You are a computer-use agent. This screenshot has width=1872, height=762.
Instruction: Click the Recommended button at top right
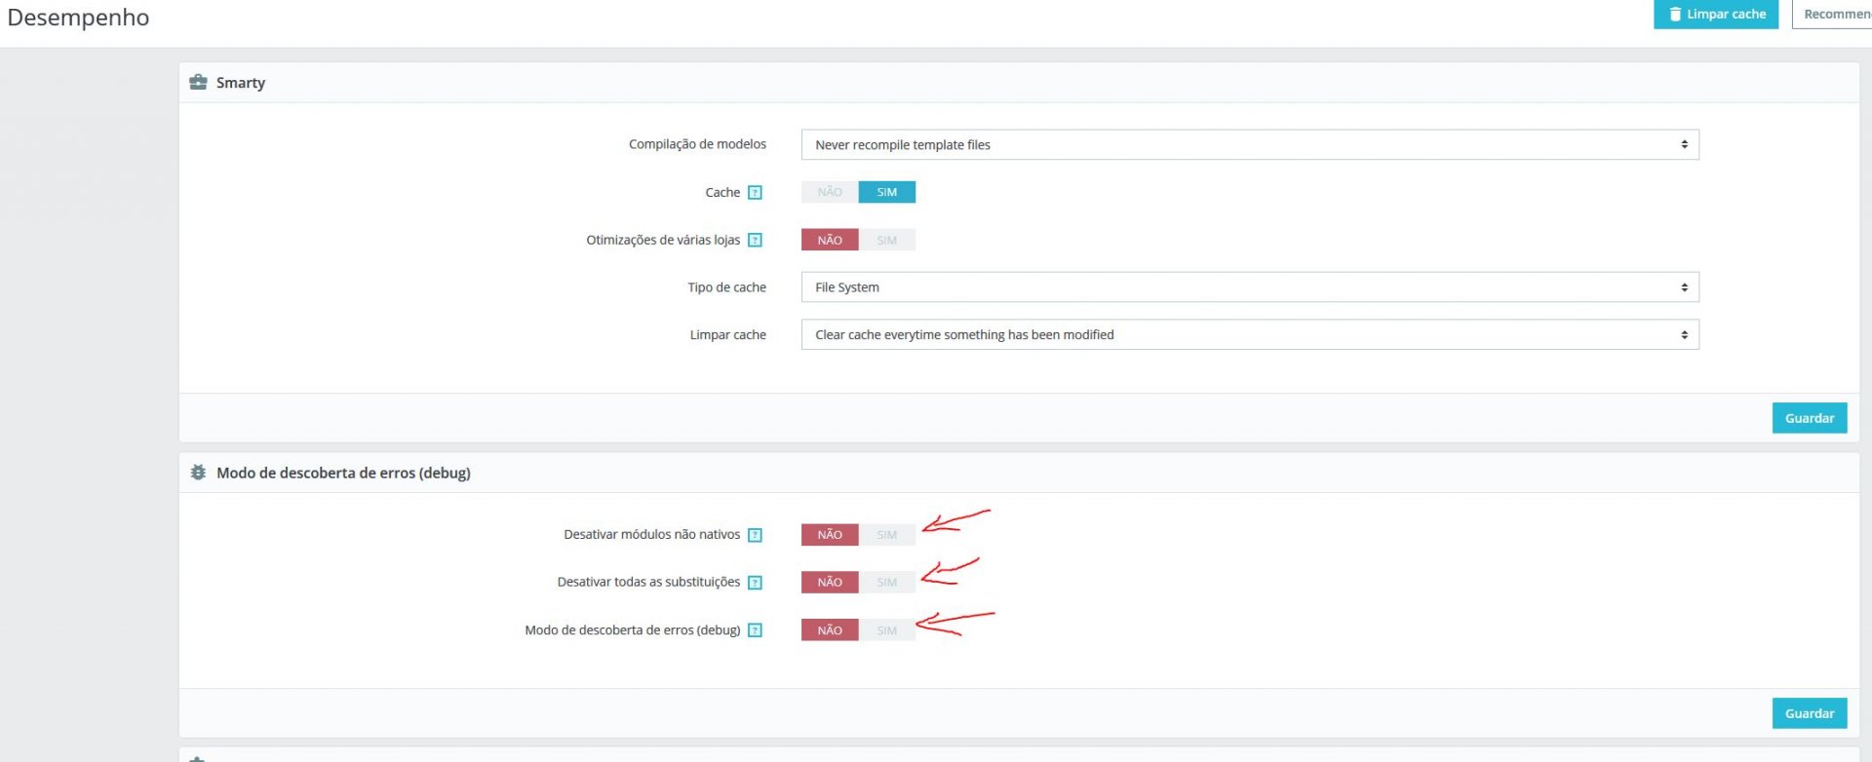[x=1832, y=14]
